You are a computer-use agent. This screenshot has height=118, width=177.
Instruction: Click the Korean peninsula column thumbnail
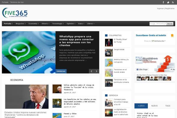[109, 83]
